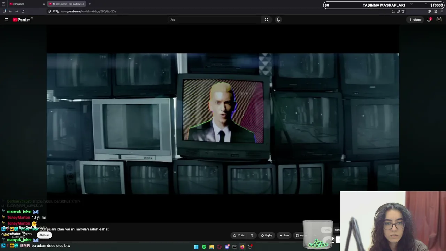Open File Explorer from the taskbar
The image size is (446, 251).
tap(212, 247)
